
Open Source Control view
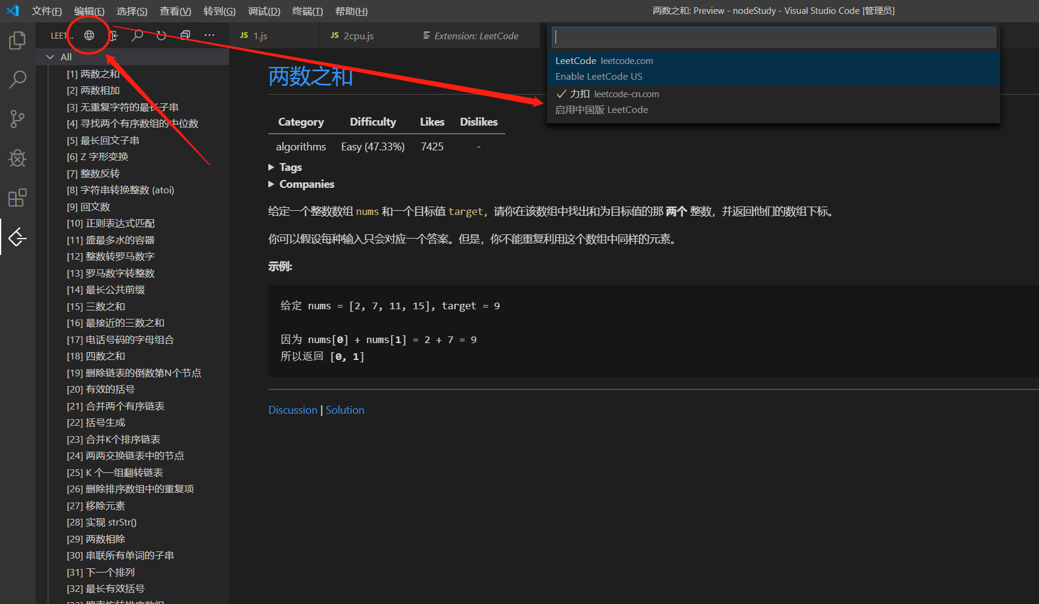(18, 119)
